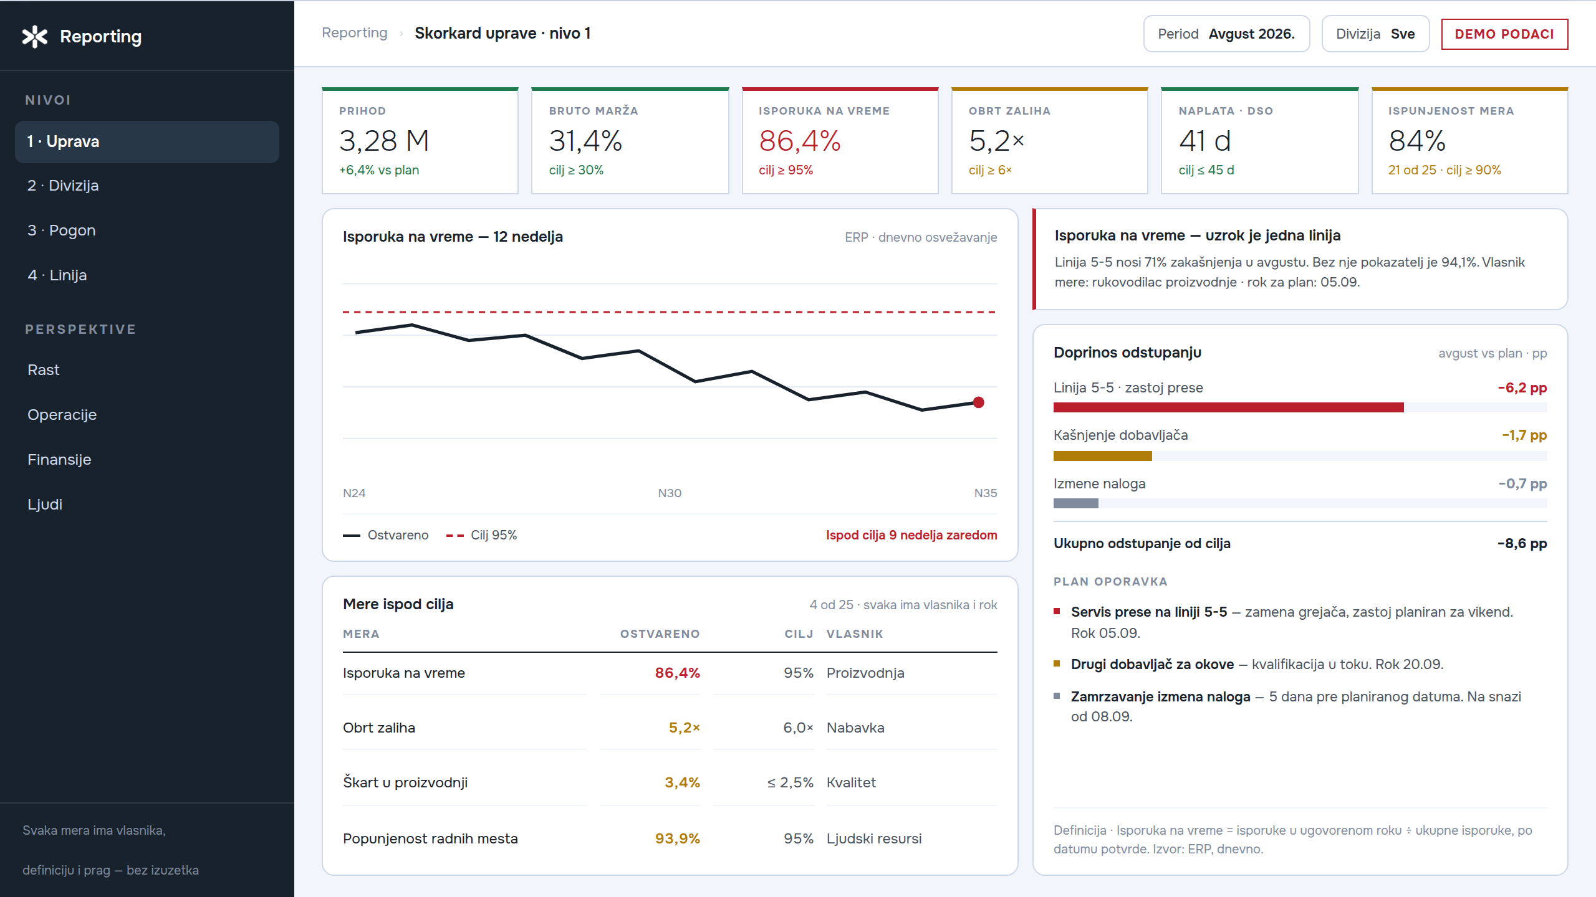1596x897 pixels.
Task: Click the red last-week point on chart
Action: [x=979, y=402]
